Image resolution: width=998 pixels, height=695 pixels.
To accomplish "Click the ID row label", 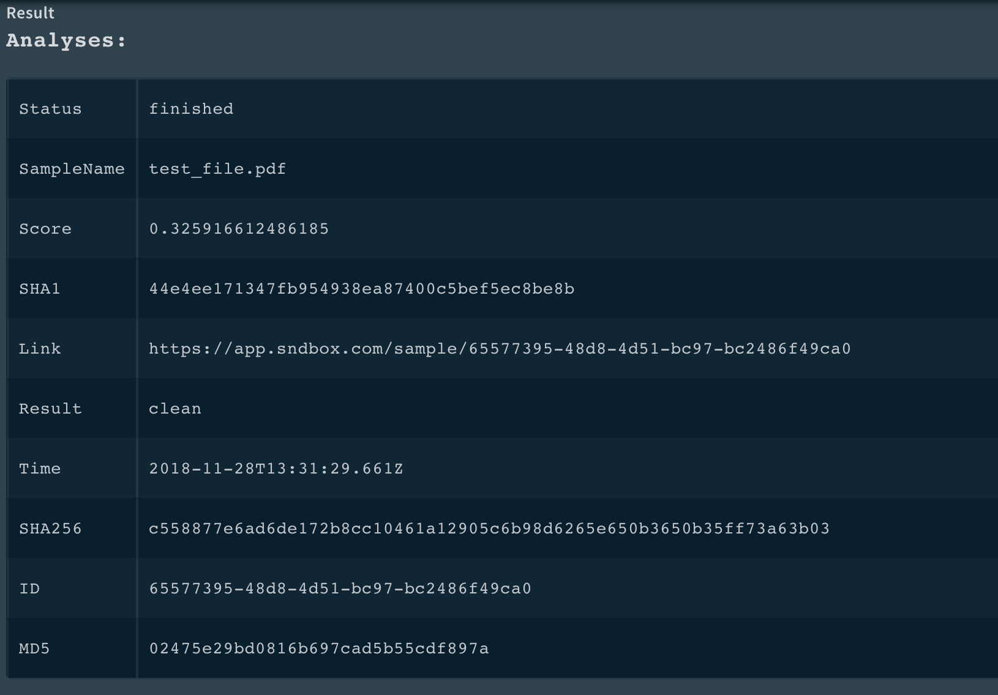I will point(29,589).
